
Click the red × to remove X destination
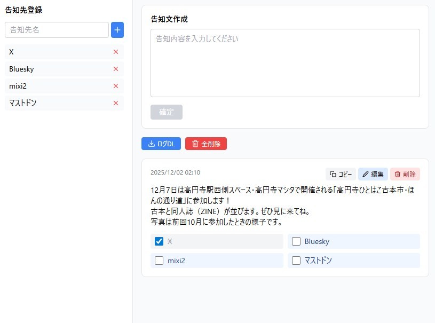coord(116,52)
